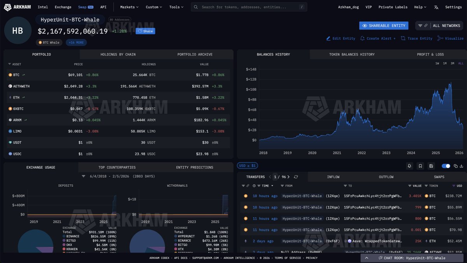Open the ALL NETWORKS filter selector
Screen dimensions: 467x263
point(439,26)
